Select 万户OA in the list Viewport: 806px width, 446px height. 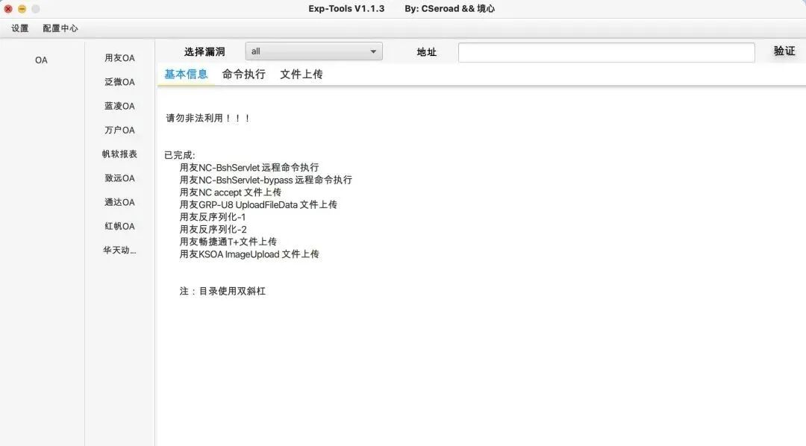(119, 131)
